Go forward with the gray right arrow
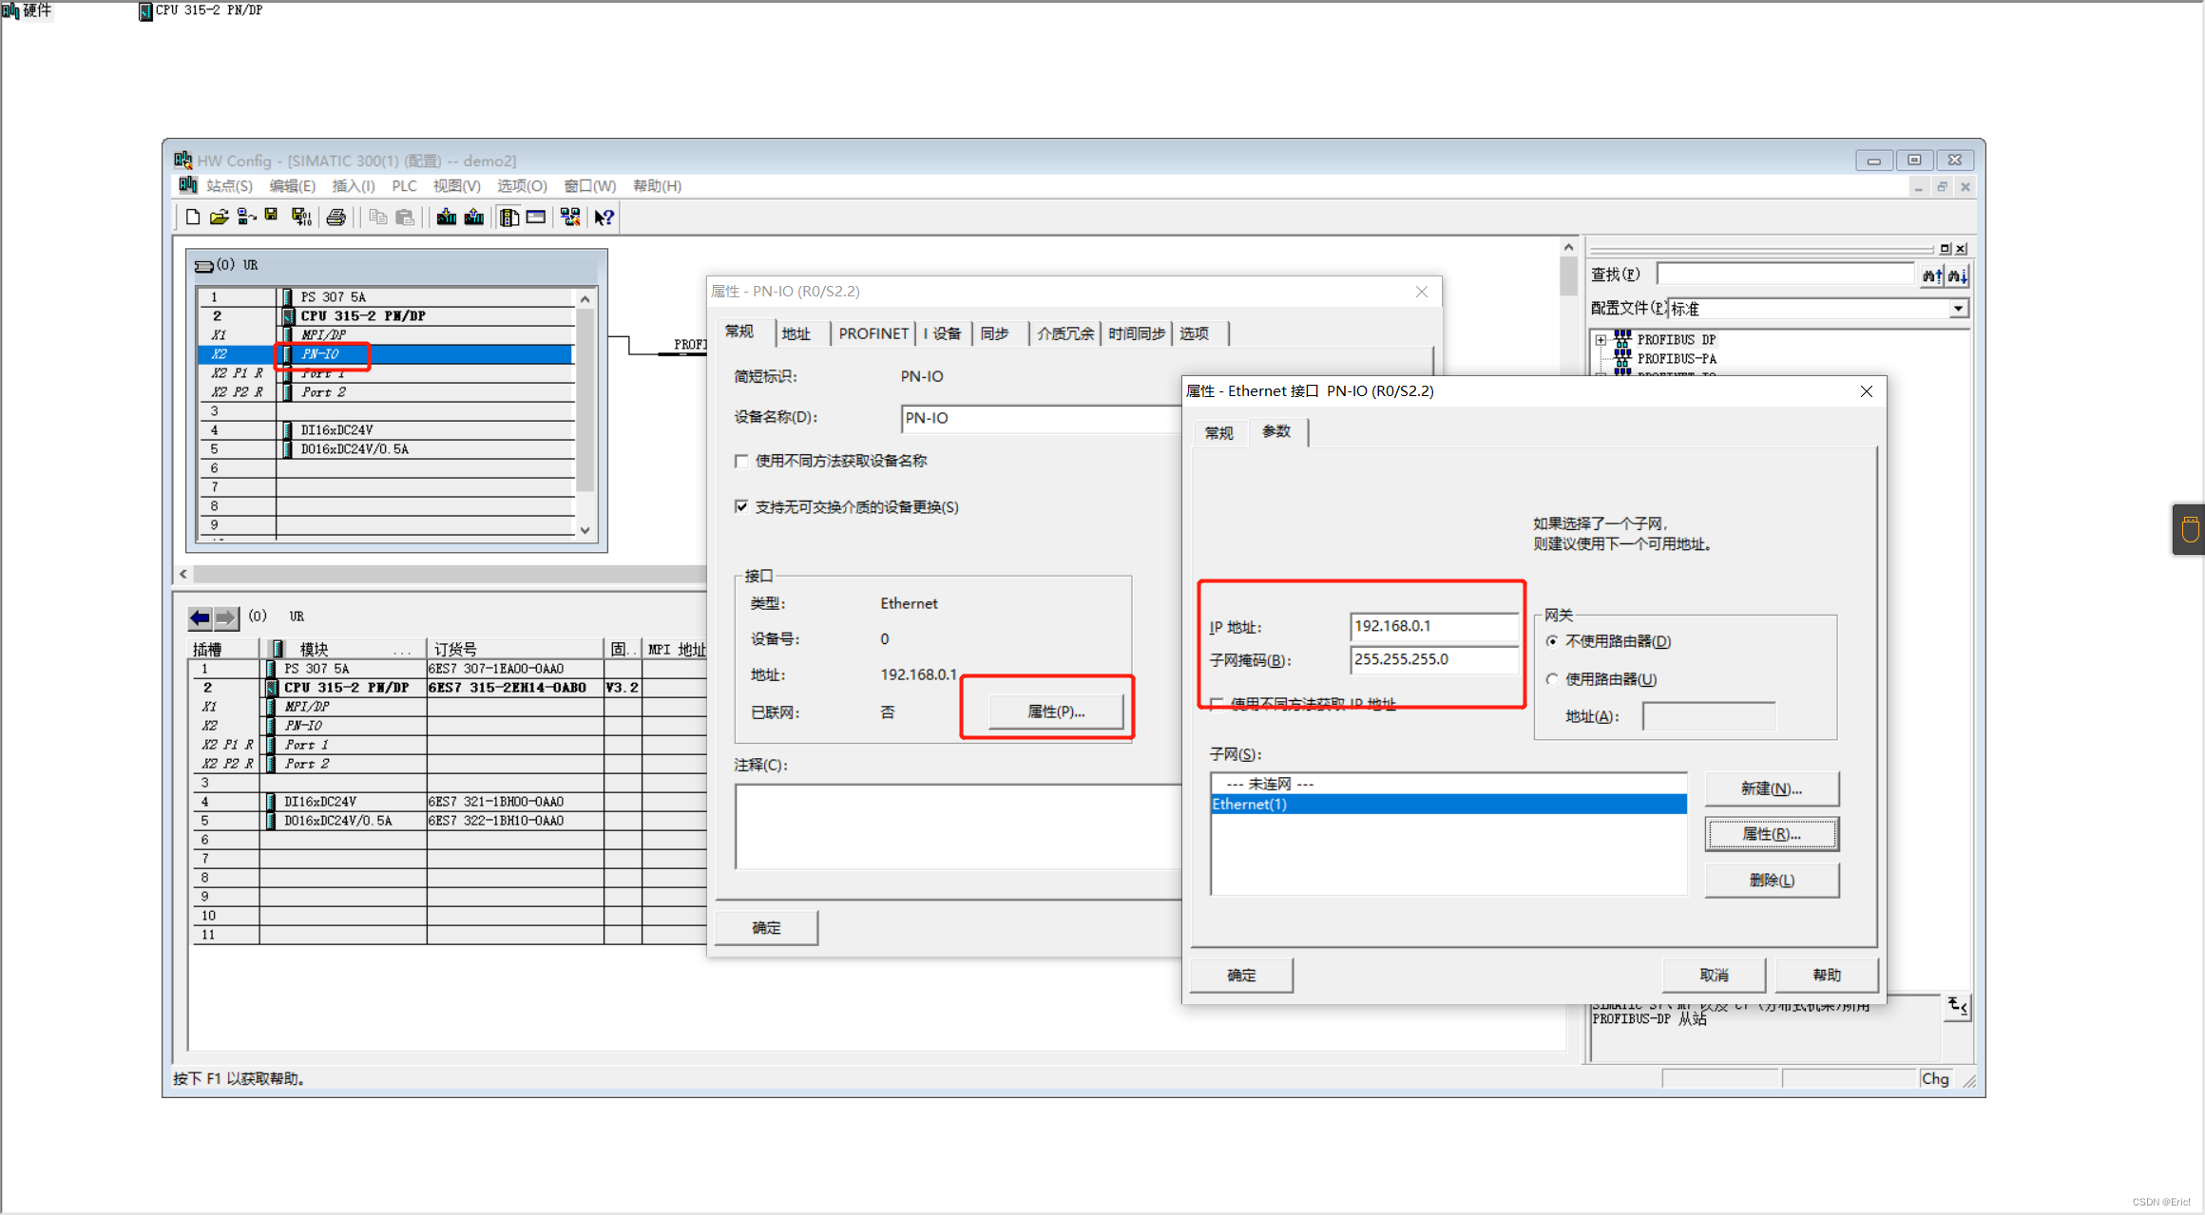The image size is (2205, 1215). point(226,617)
